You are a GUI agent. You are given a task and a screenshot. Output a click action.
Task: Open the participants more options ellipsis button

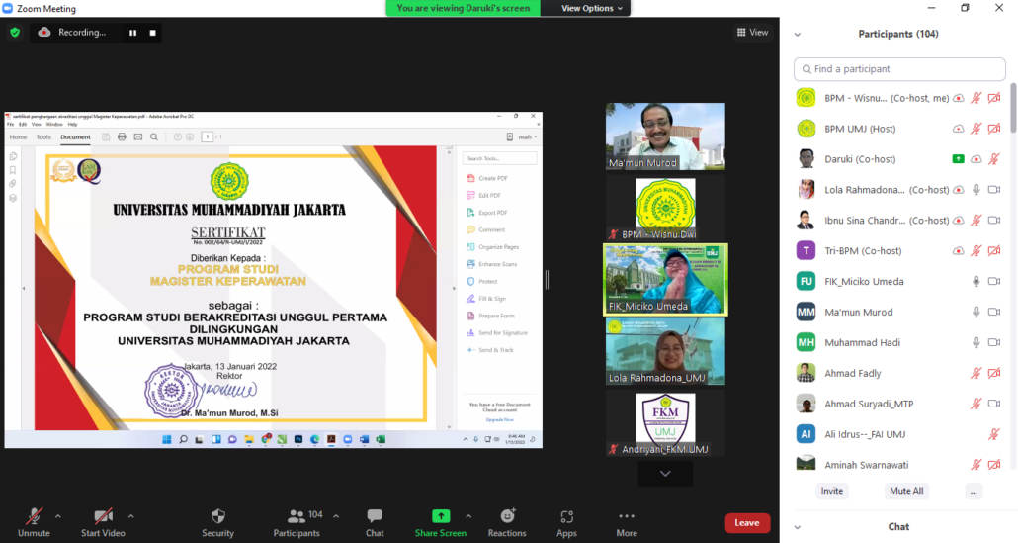pos(974,491)
